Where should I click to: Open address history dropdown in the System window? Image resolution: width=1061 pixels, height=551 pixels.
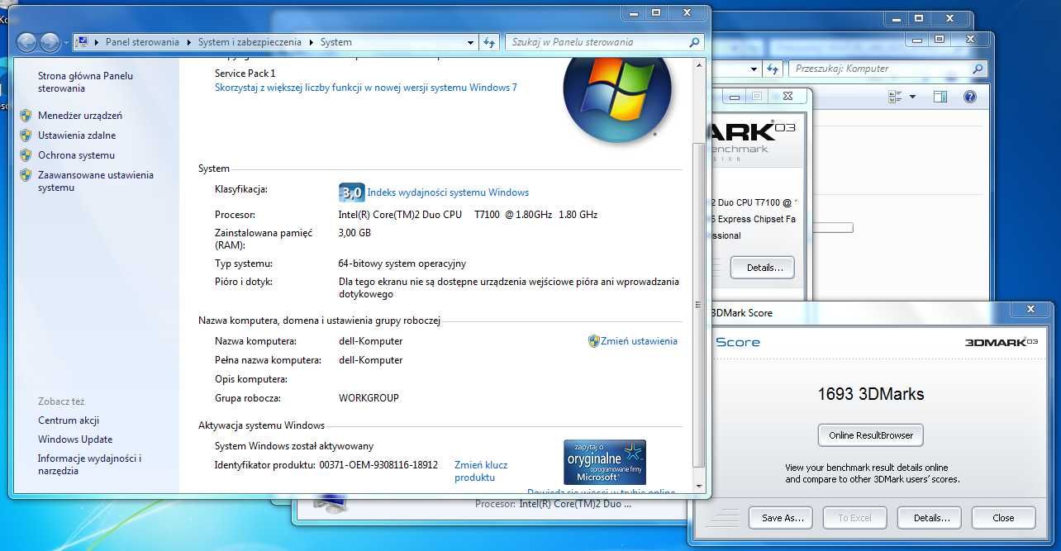(470, 42)
